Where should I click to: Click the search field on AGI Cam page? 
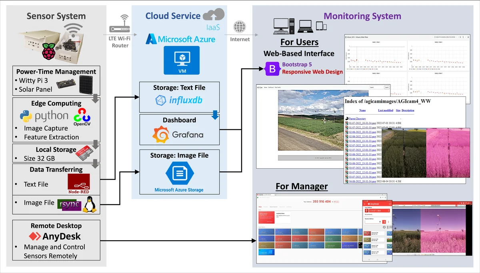point(376,87)
